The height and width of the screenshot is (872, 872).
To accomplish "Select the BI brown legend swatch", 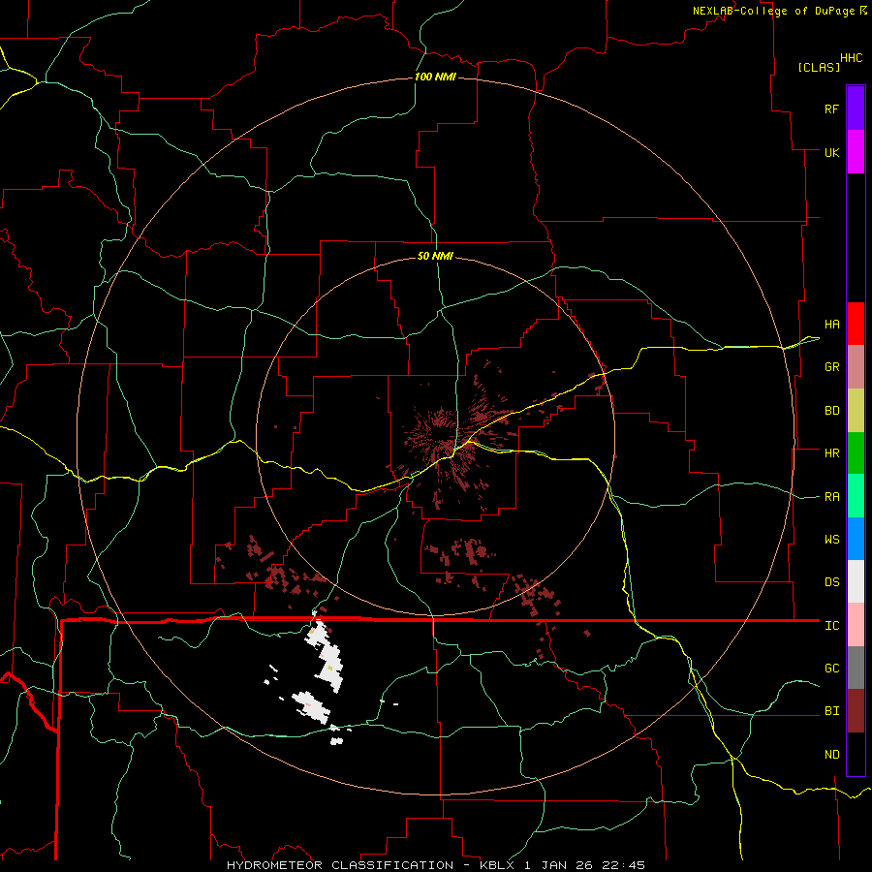I will click(x=856, y=711).
